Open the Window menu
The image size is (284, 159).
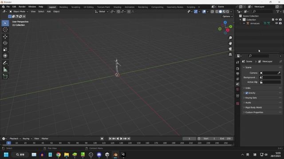32,7
